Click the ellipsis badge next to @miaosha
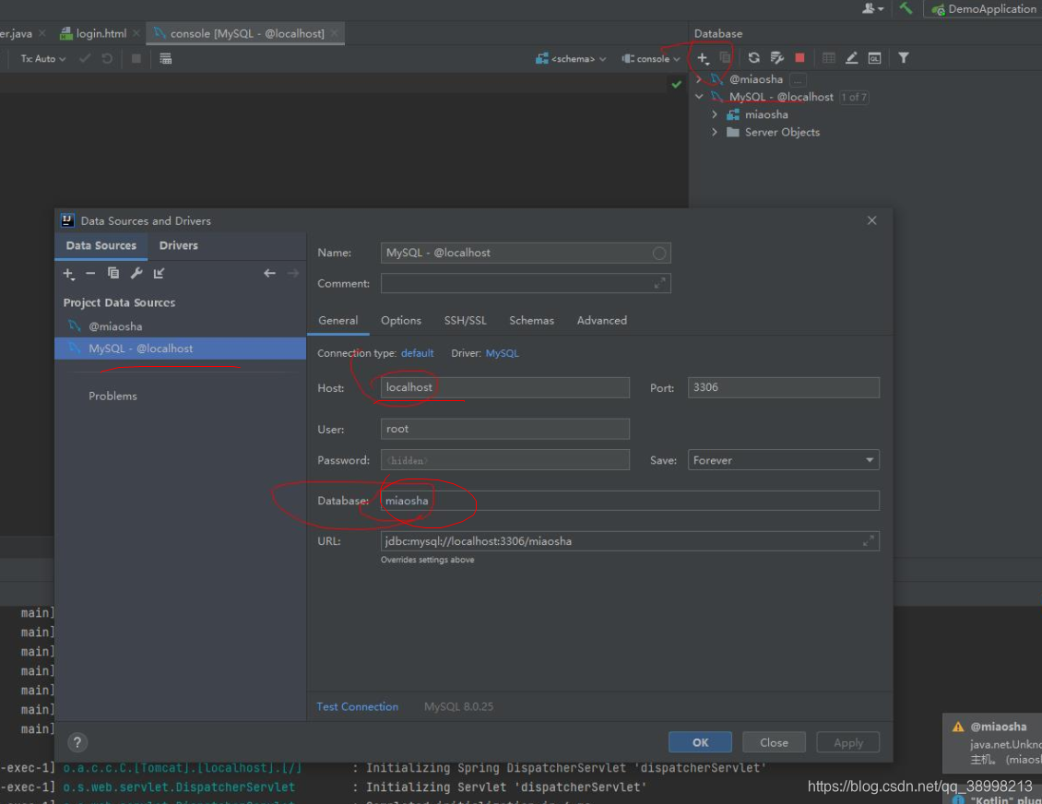Viewport: 1042px width, 804px height. click(798, 79)
